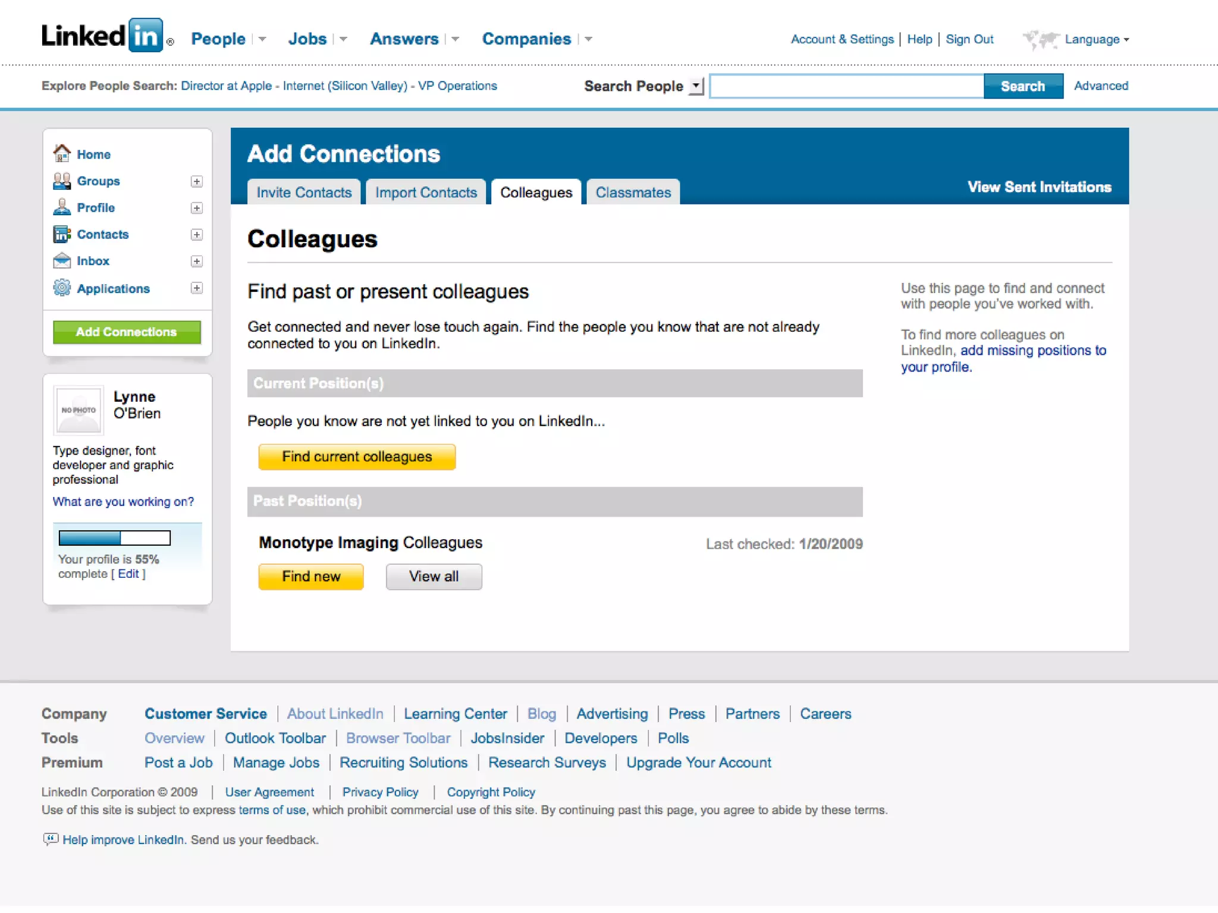
Task: Open the View Sent Invitations link
Action: (1039, 187)
